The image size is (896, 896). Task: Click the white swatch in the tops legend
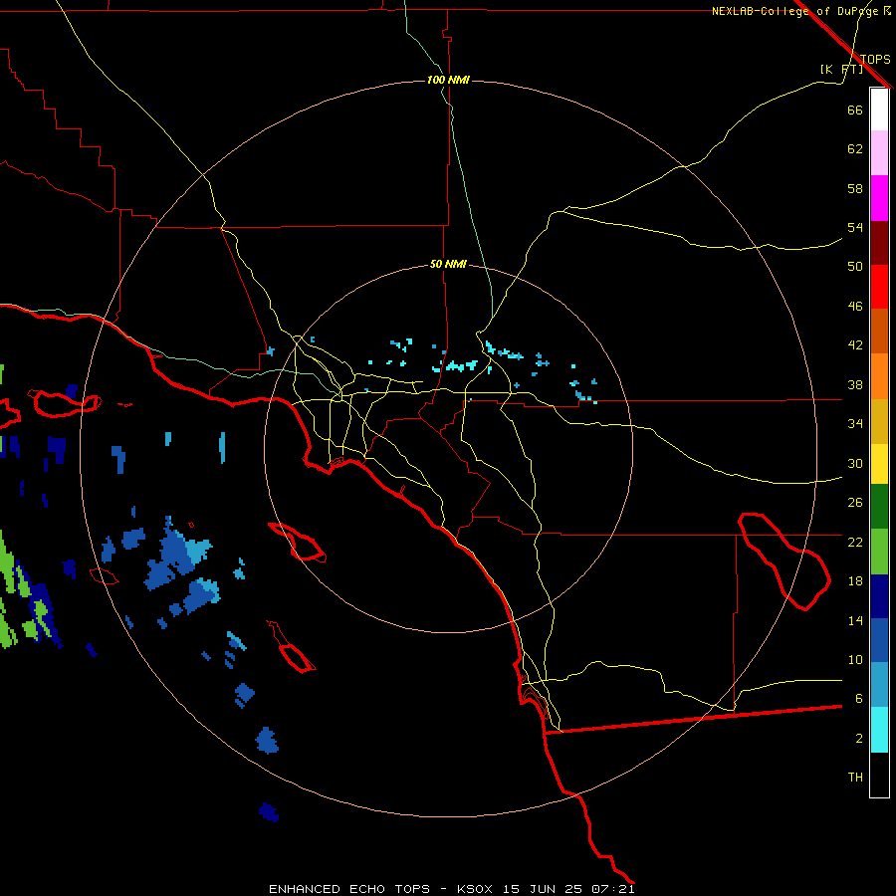click(x=879, y=110)
